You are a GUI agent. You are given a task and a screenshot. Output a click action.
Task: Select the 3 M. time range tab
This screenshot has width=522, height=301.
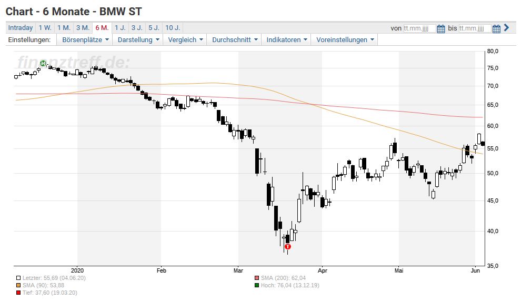pos(83,28)
